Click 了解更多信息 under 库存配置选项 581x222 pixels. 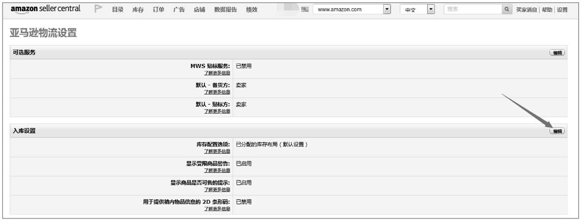coord(217,151)
